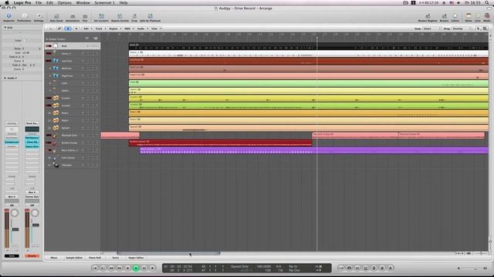
Task: Toggle the Flex view toolbar button
Action: tap(85, 17)
